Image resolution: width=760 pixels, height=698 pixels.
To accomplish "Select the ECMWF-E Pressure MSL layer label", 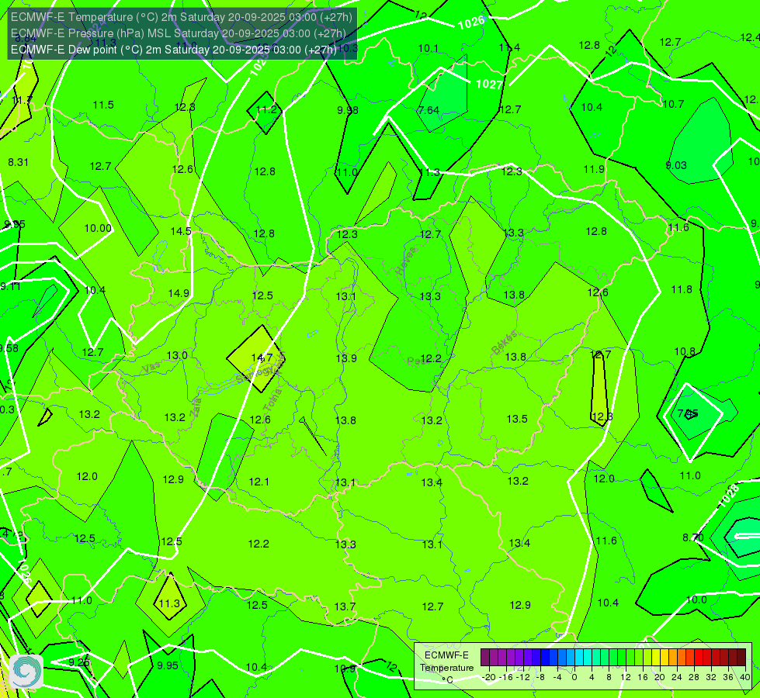I will (178, 33).
